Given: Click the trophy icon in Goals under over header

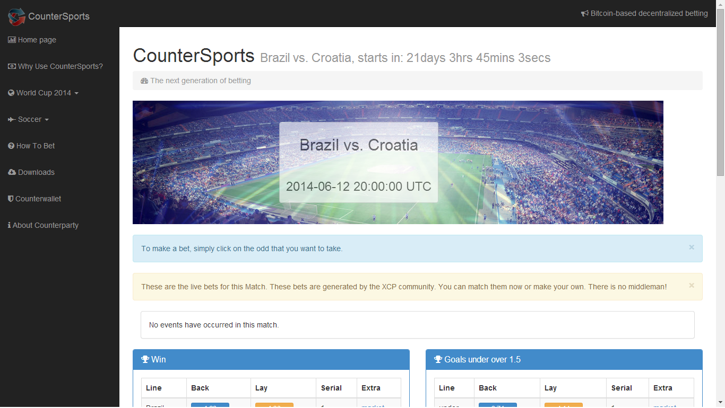Looking at the screenshot, I should coord(438,360).
